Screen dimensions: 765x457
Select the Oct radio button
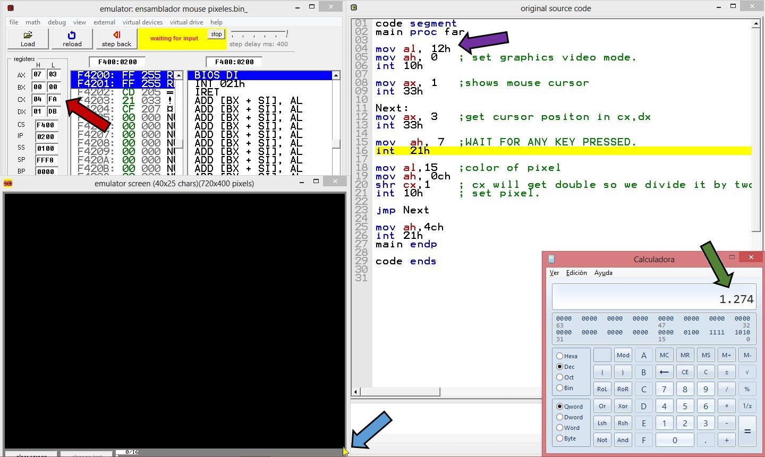point(565,377)
